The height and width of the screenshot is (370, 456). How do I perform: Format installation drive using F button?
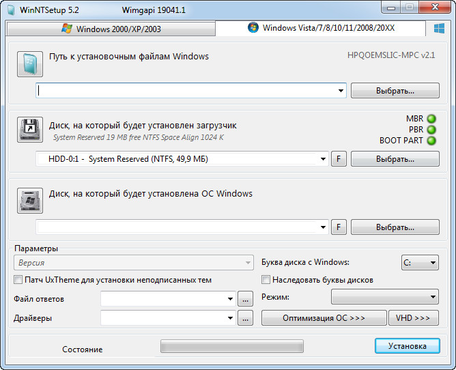point(339,227)
